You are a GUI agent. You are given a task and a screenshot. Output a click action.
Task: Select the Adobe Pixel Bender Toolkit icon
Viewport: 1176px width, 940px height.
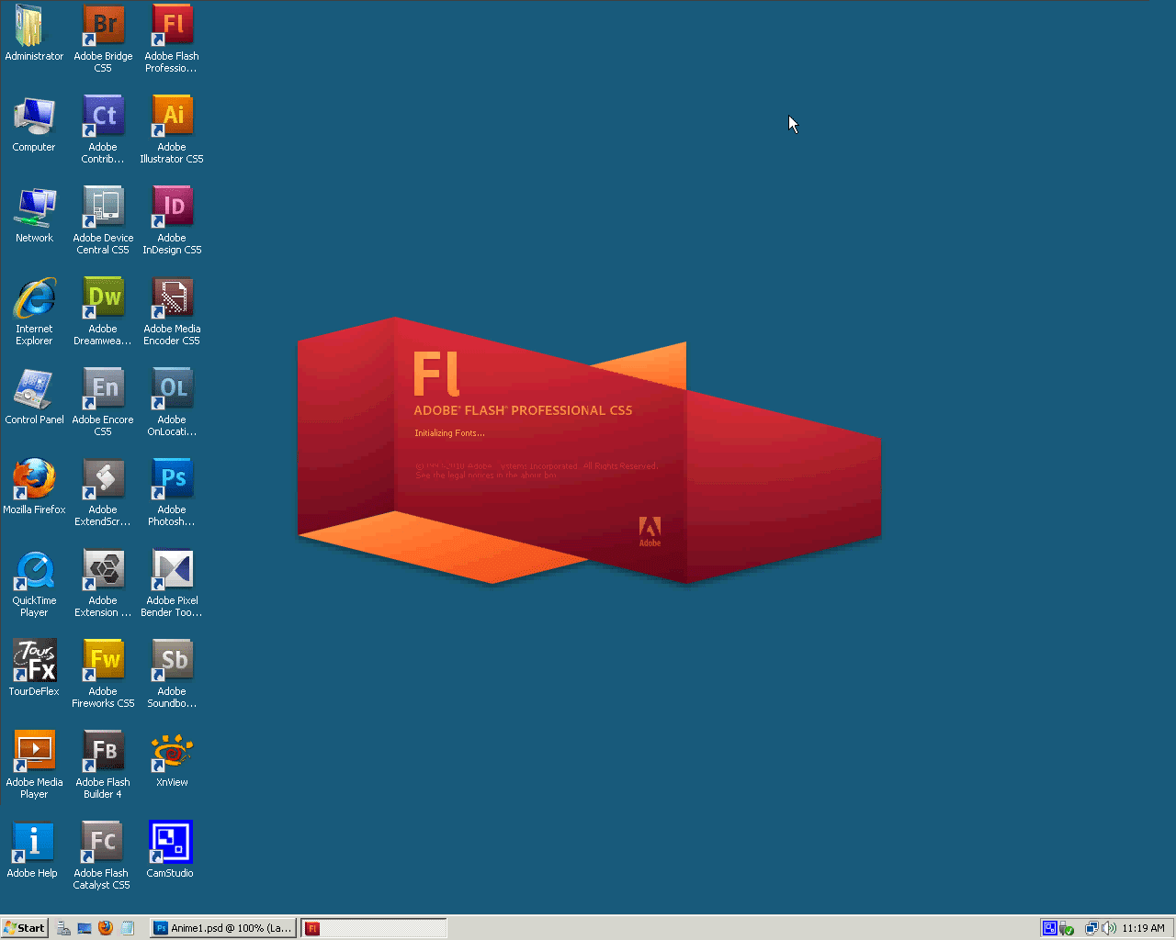tap(172, 584)
